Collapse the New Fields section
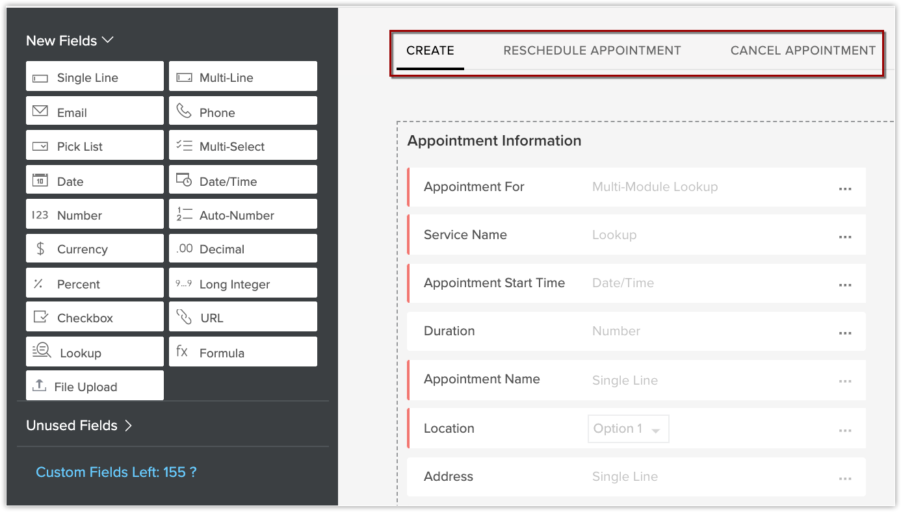The image size is (901, 512). [108, 40]
